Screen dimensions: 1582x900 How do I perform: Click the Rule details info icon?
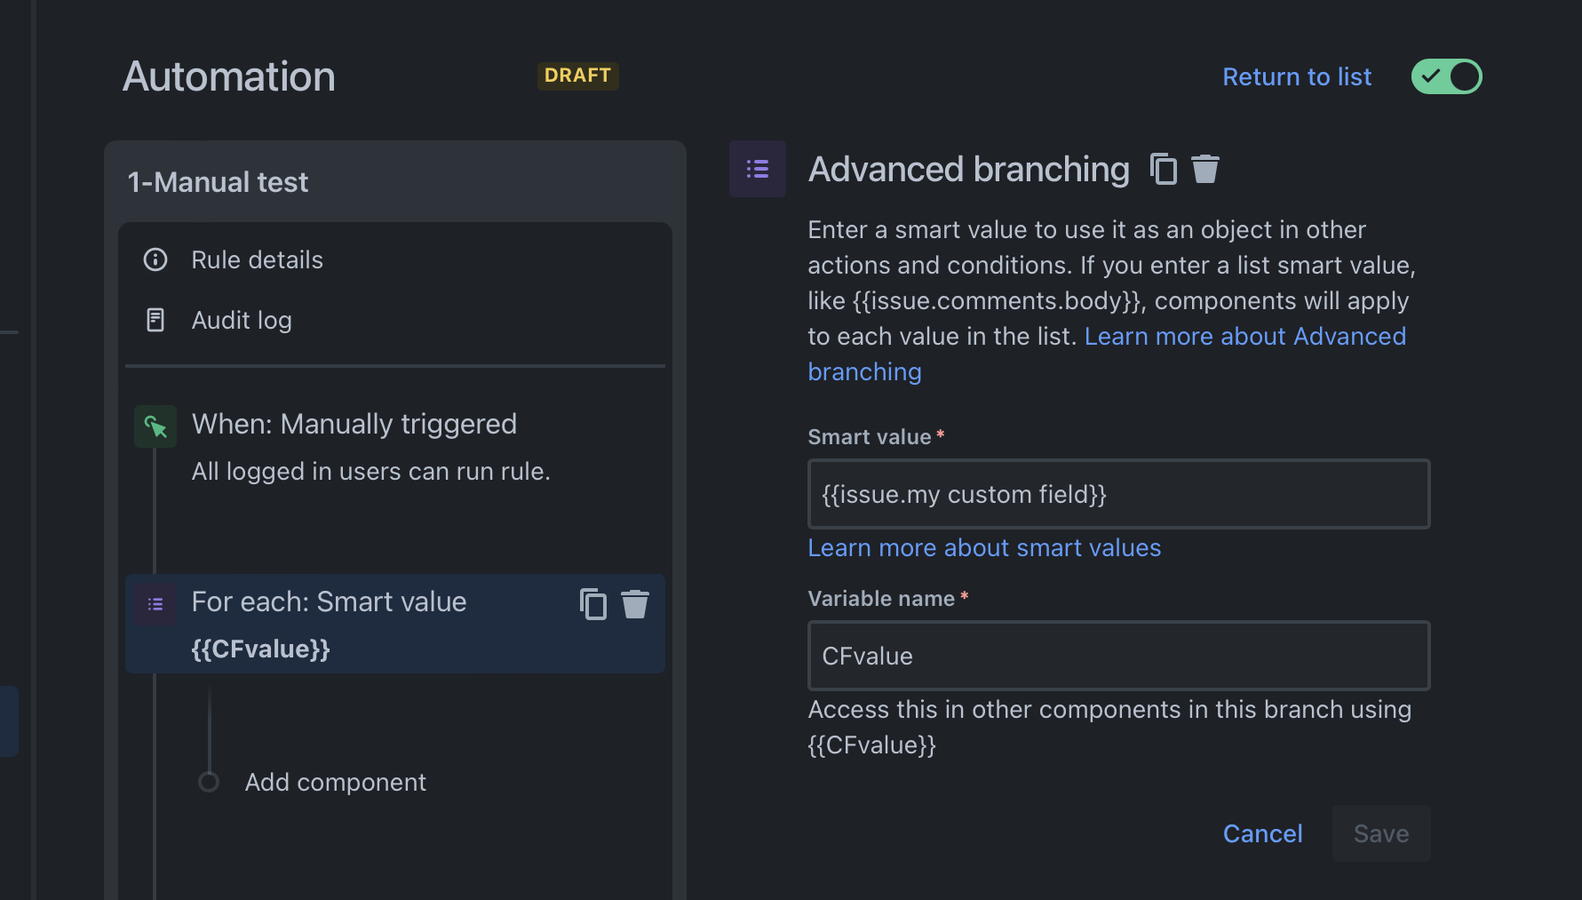pyautogui.click(x=155, y=259)
